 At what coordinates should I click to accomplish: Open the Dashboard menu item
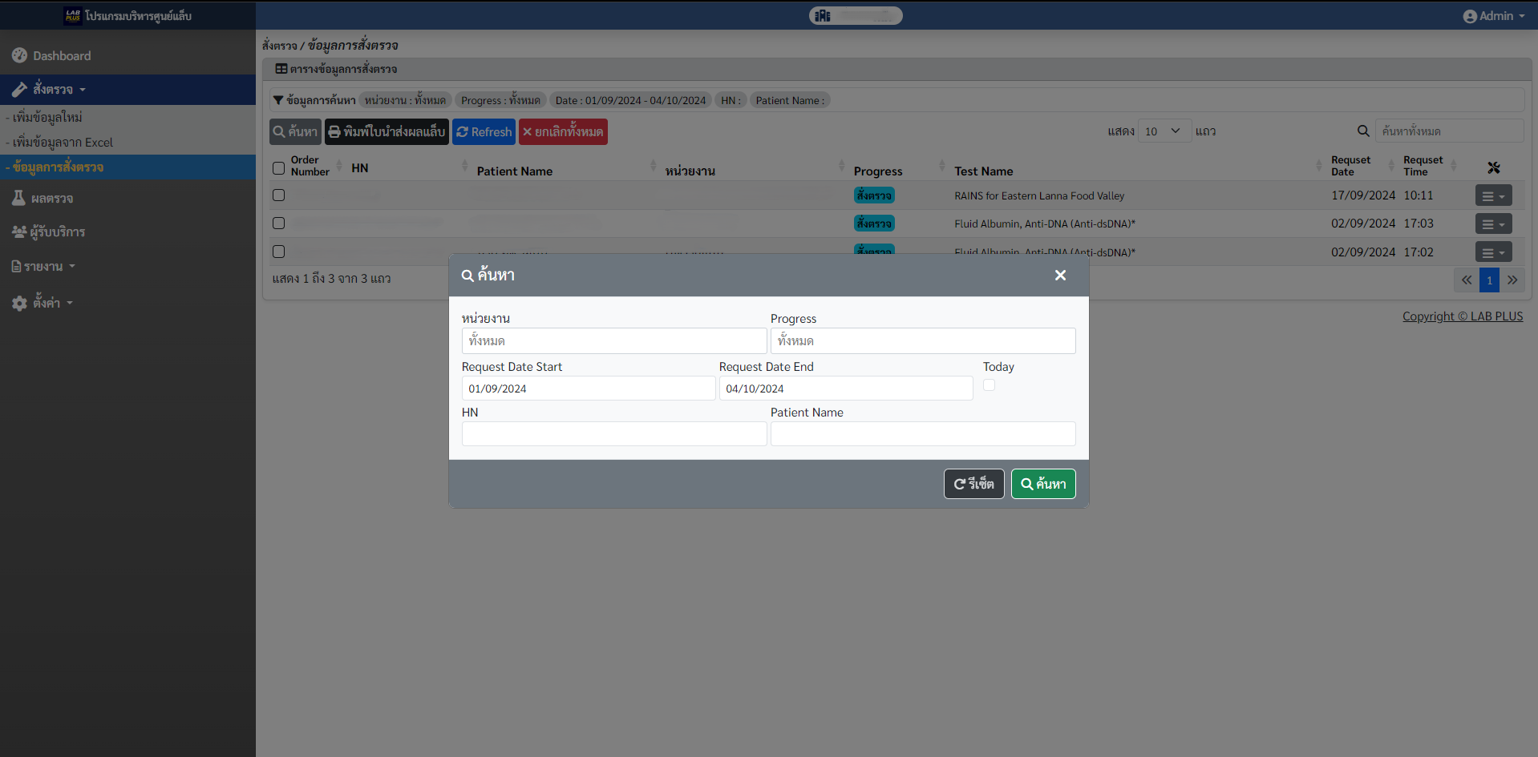(62, 56)
